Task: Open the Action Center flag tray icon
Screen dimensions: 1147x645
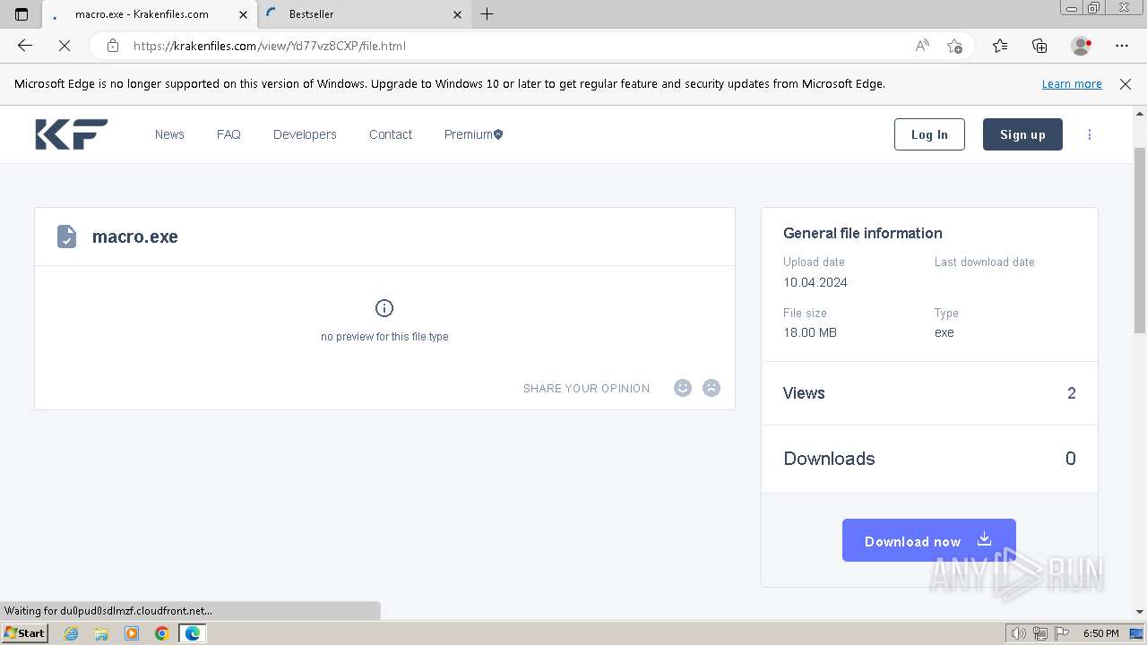Action: pos(1060,633)
